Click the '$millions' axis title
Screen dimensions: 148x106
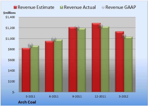[9, 13]
